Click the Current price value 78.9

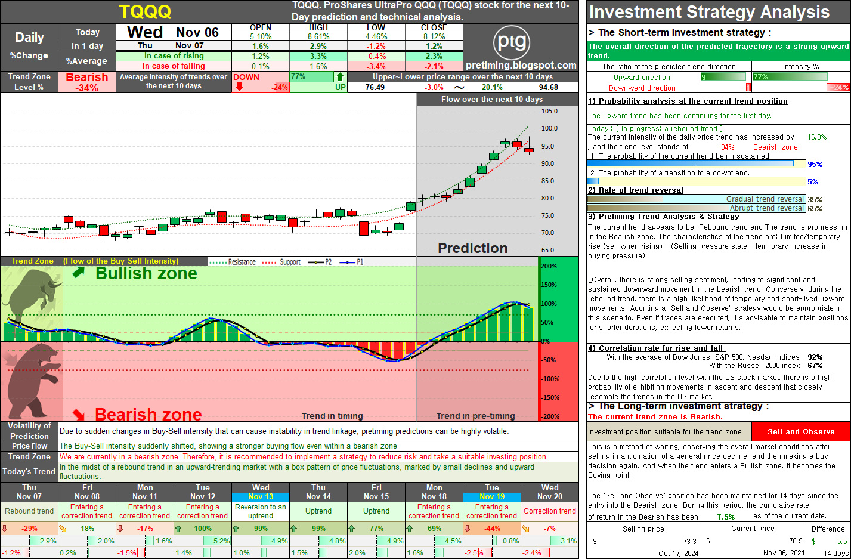(796, 542)
